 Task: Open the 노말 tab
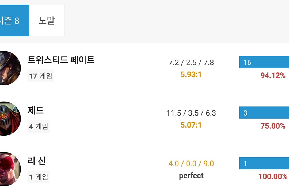tap(47, 21)
